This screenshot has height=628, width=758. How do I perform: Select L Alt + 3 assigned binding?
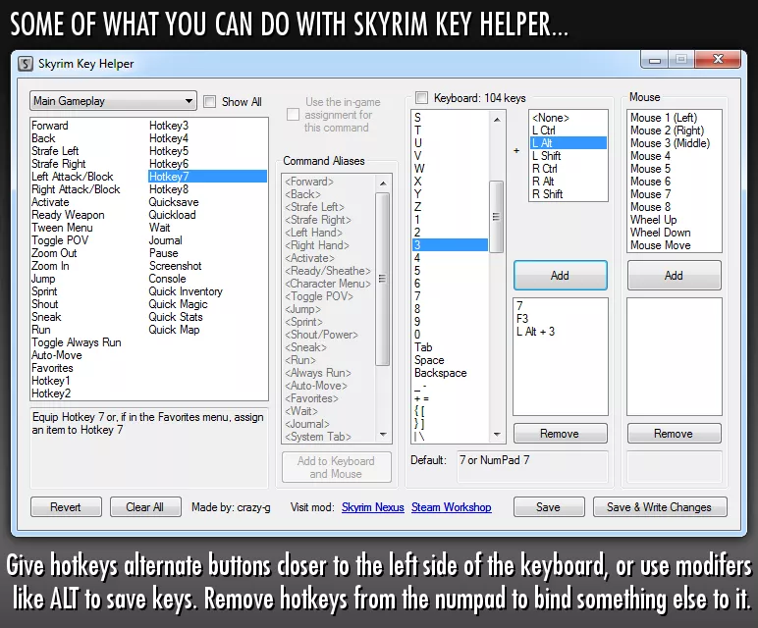tap(536, 332)
